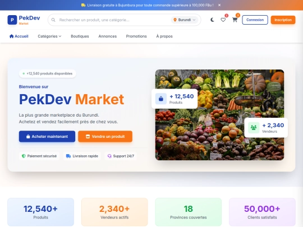The image size is (303, 227).
Task: Click the Connexion button
Action: 255,20
